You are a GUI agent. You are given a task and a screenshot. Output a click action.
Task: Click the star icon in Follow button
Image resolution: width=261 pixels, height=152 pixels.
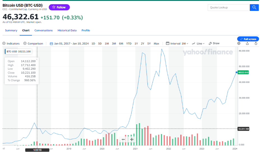point(54,7)
